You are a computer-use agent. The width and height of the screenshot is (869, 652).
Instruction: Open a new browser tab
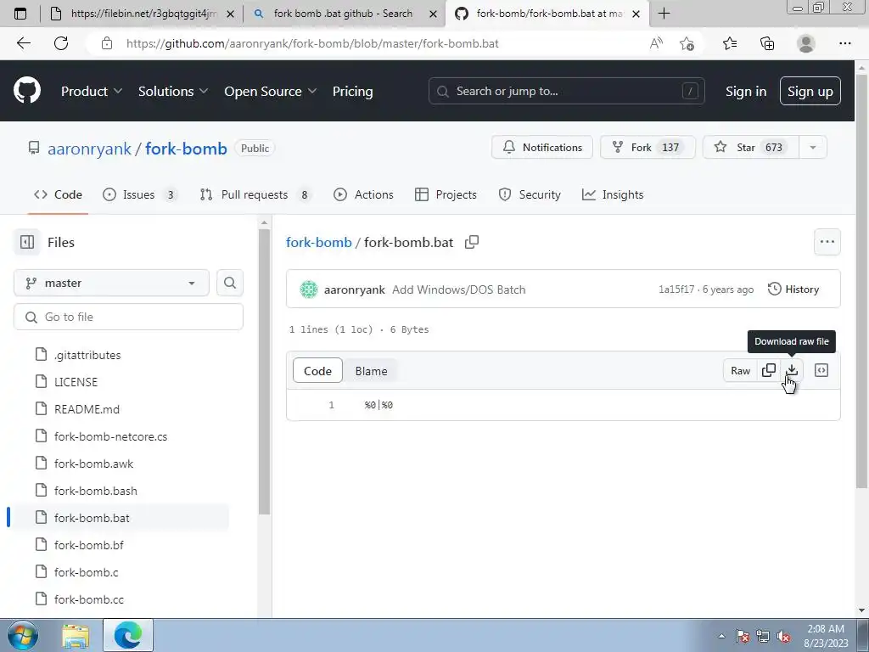pos(664,14)
